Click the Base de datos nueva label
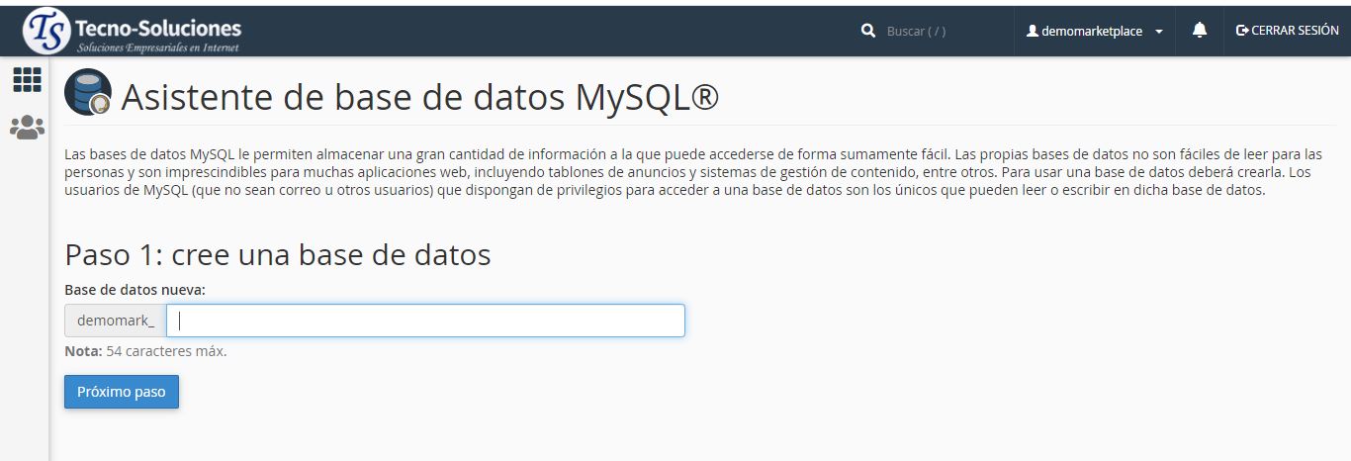The width and height of the screenshot is (1351, 461). pos(135,290)
